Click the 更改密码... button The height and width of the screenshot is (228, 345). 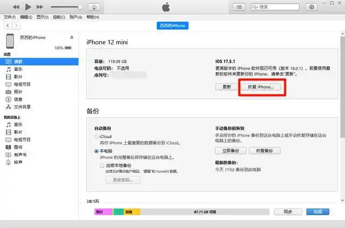(123, 180)
